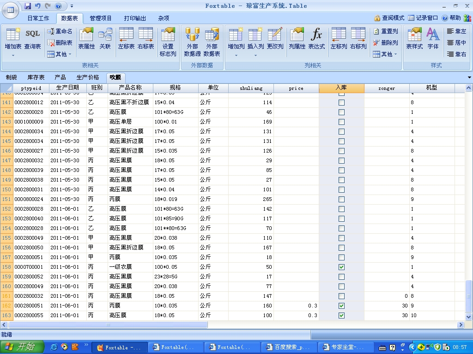
Task: Toggle 入库 checkbox in row 160
Action: point(341,286)
